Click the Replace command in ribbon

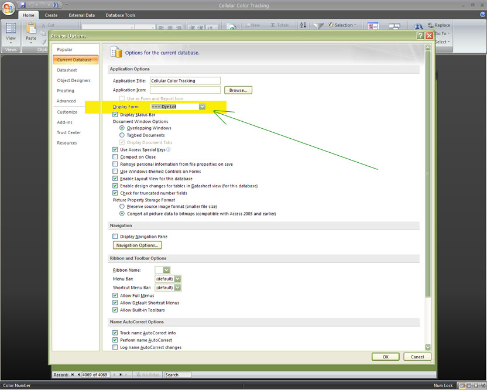(439, 25)
